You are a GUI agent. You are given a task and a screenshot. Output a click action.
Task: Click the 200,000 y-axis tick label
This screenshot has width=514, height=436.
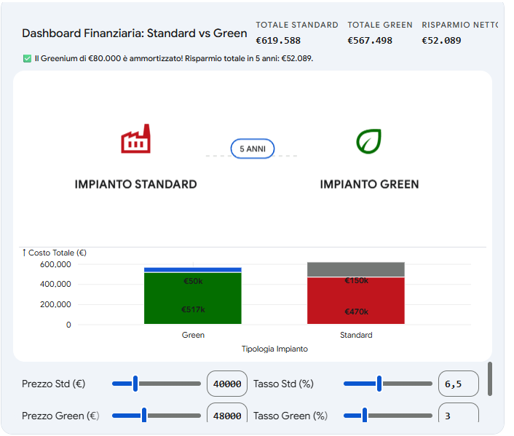55,304
